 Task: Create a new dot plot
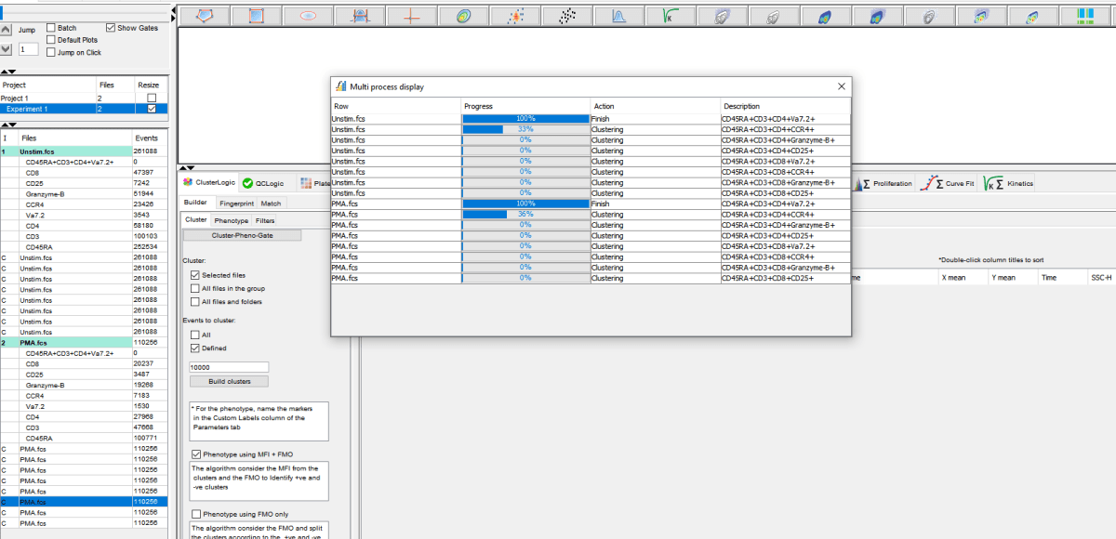point(567,15)
